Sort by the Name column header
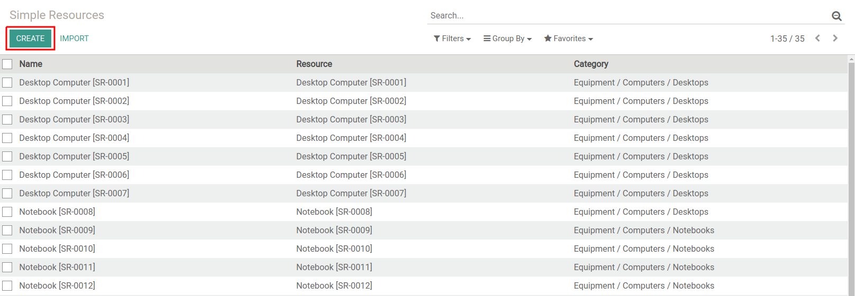 coord(31,64)
